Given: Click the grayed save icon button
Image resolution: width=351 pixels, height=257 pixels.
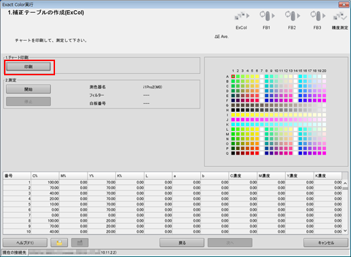Looking at the screenshot, I should (x=80, y=243).
